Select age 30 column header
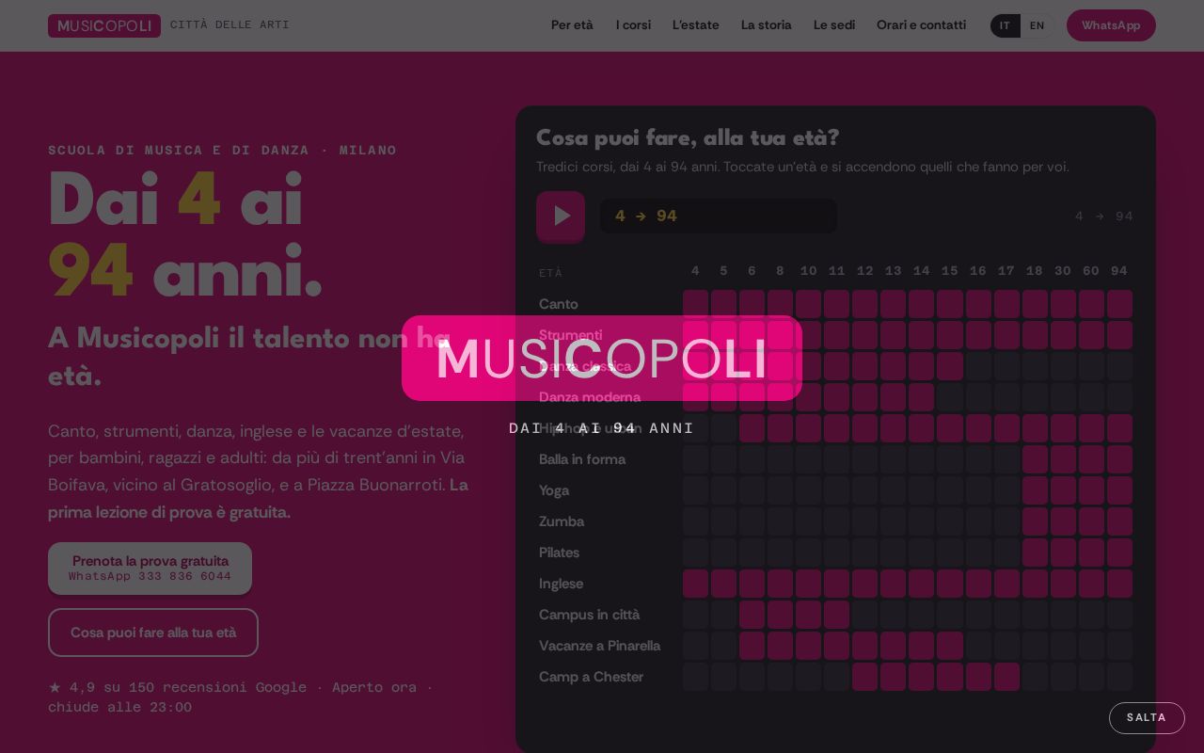This screenshot has width=1204, height=753. [1063, 271]
